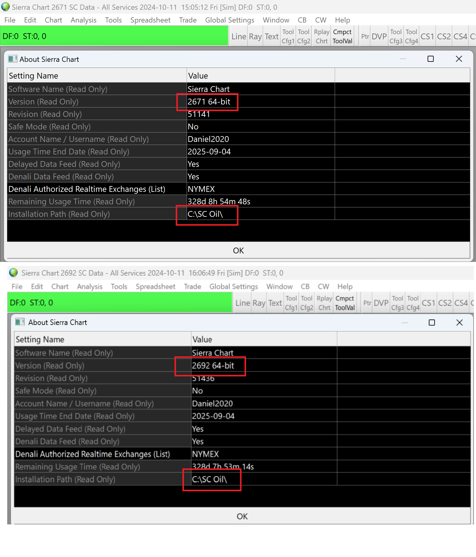Select version value 2671 64-bit
Image resolution: width=476 pixels, height=557 pixels.
click(x=209, y=102)
